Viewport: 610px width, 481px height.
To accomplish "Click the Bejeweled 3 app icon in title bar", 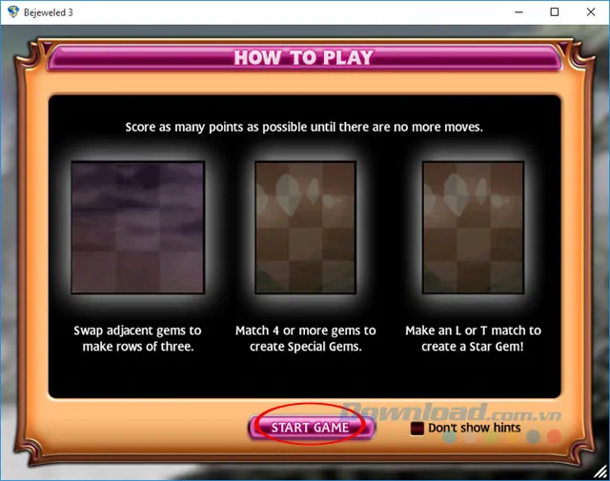I will click(12, 12).
